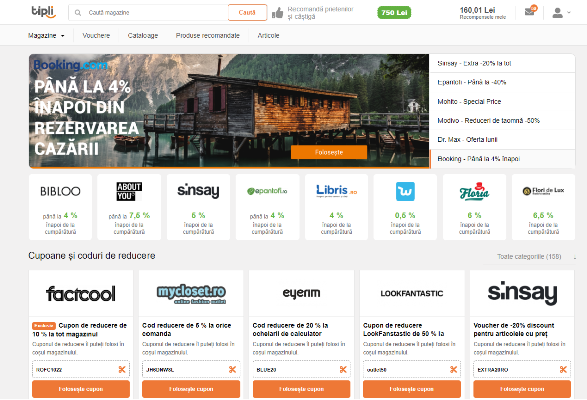This screenshot has width=587, height=400.
Task: Select Booking - Până la 4% înapoi tab
Action: coord(503,159)
